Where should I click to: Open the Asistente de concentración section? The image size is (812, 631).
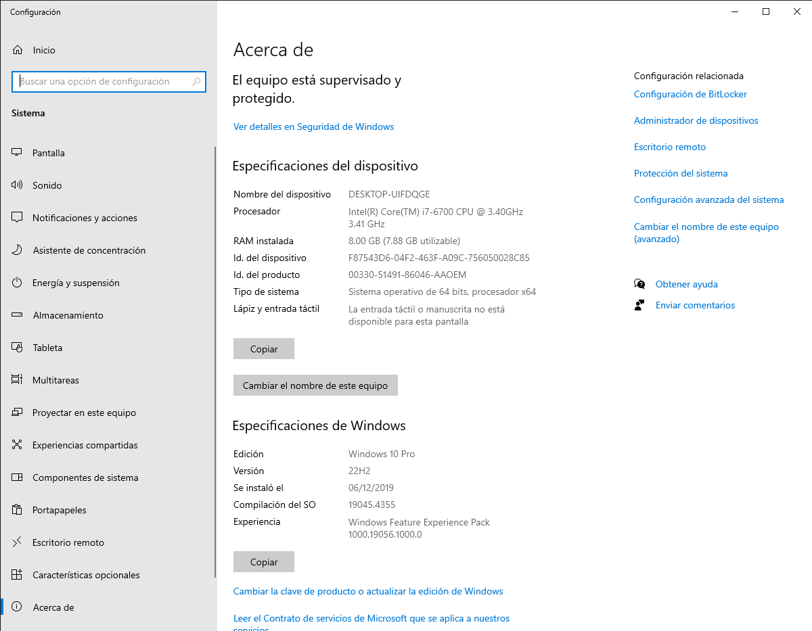pyautogui.click(x=89, y=250)
